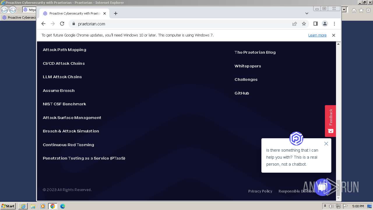The height and width of the screenshot is (210, 373).
Task: Go back in Internet Explorer window
Action: coord(5,10)
